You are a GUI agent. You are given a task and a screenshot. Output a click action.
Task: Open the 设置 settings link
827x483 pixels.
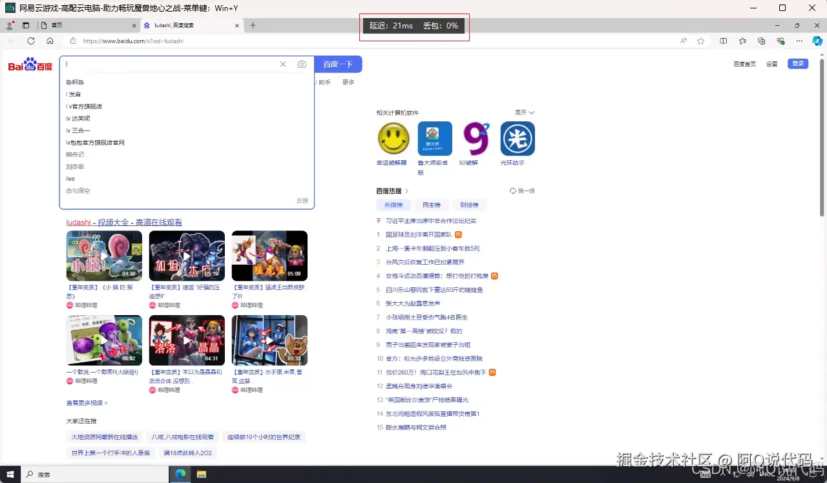click(x=771, y=64)
